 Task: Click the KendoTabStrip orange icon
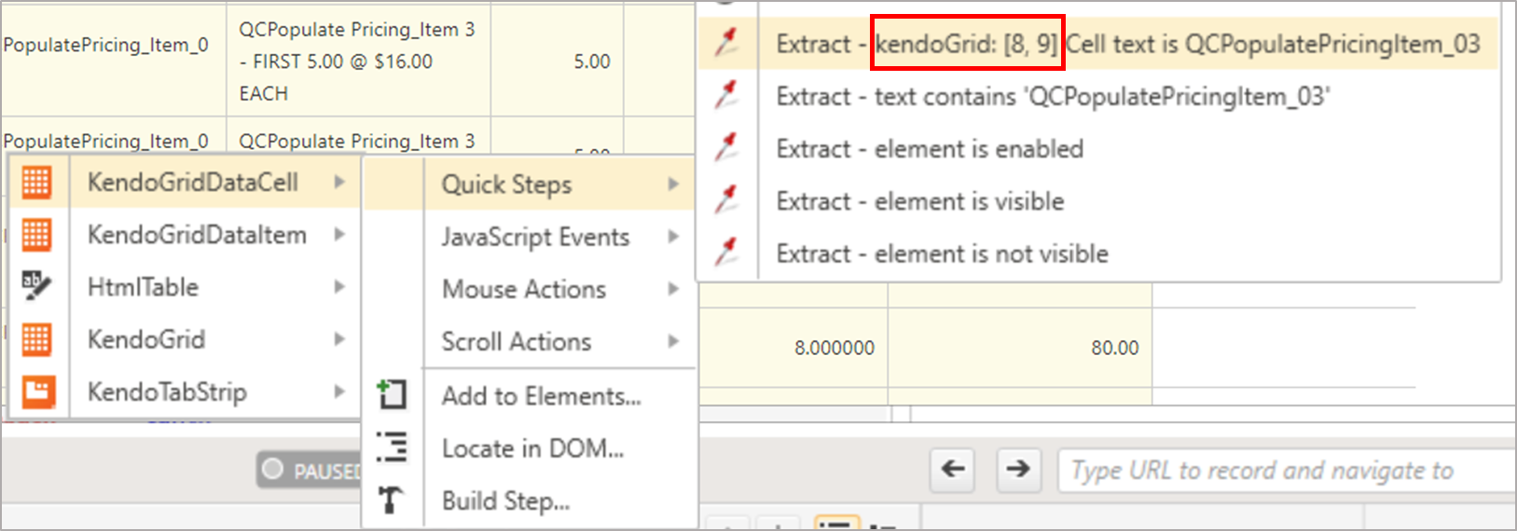point(37,392)
